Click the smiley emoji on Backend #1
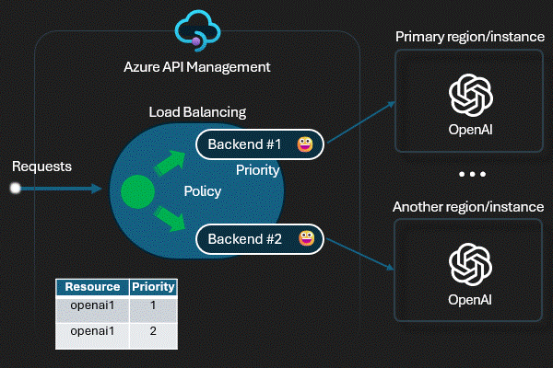 (x=305, y=144)
